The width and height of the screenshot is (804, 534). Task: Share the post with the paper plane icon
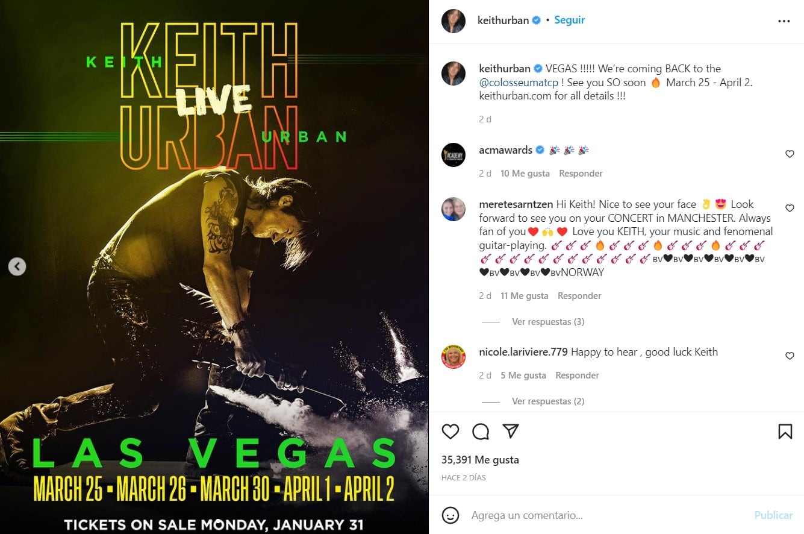[x=511, y=431]
